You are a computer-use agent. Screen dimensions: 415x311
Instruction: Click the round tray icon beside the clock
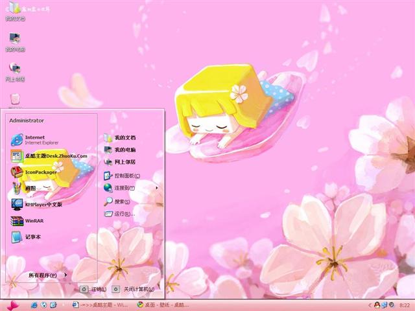[392, 305]
